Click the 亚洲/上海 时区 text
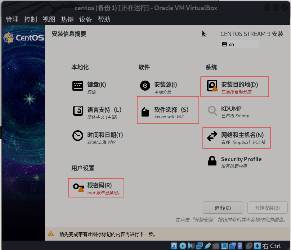Viewport: 291px width, 250px height. pos(102,142)
